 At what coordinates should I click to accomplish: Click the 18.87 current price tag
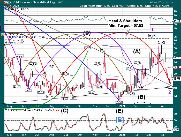click(x=177, y=78)
